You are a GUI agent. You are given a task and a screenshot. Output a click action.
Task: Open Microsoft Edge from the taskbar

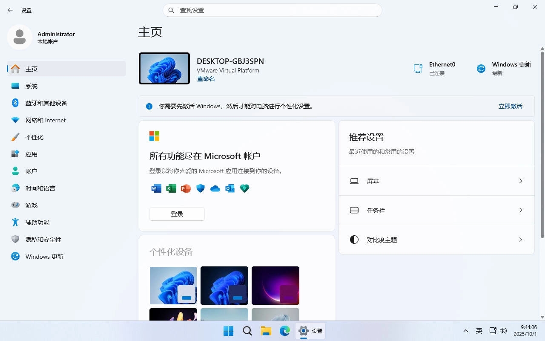coord(285,331)
